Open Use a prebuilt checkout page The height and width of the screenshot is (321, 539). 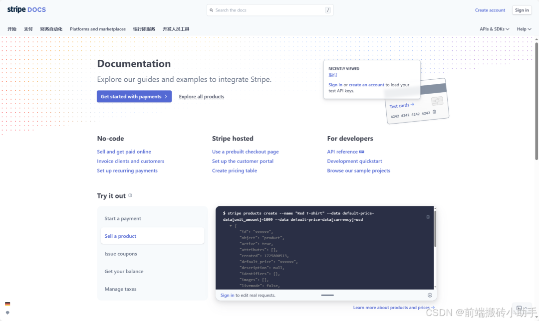246,152
